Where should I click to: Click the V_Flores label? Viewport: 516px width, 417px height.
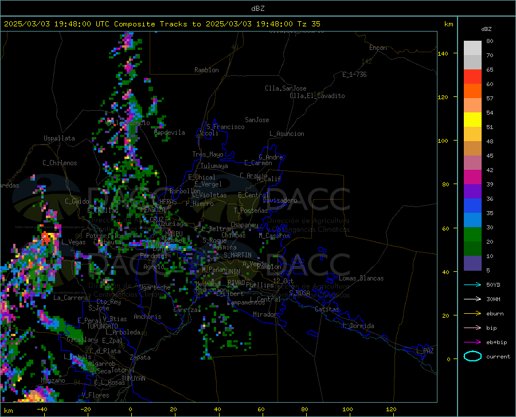coord(95,395)
